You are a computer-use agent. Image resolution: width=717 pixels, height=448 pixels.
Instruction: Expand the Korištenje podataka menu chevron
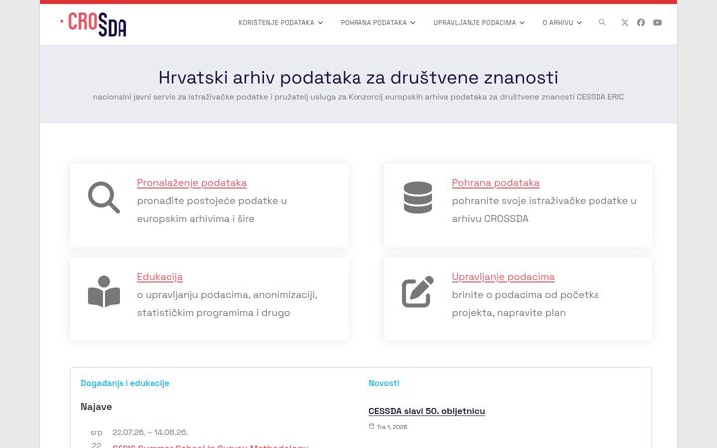pos(320,22)
